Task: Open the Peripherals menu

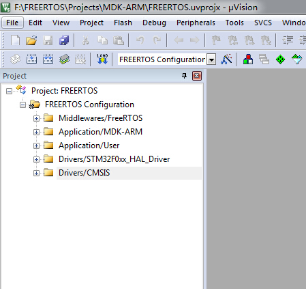Action: click(196, 23)
